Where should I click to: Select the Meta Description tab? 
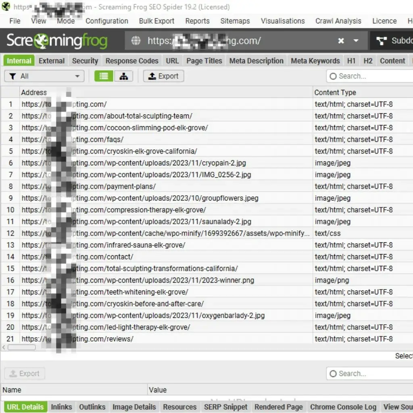tap(256, 61)
